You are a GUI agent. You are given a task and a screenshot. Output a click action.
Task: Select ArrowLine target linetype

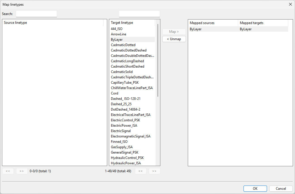click(119, 34)
